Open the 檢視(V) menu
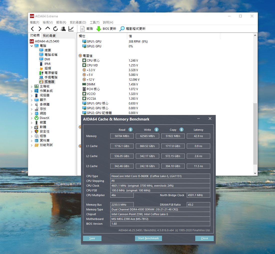Screen dimensions: 275x254 (x=48, y=23)
